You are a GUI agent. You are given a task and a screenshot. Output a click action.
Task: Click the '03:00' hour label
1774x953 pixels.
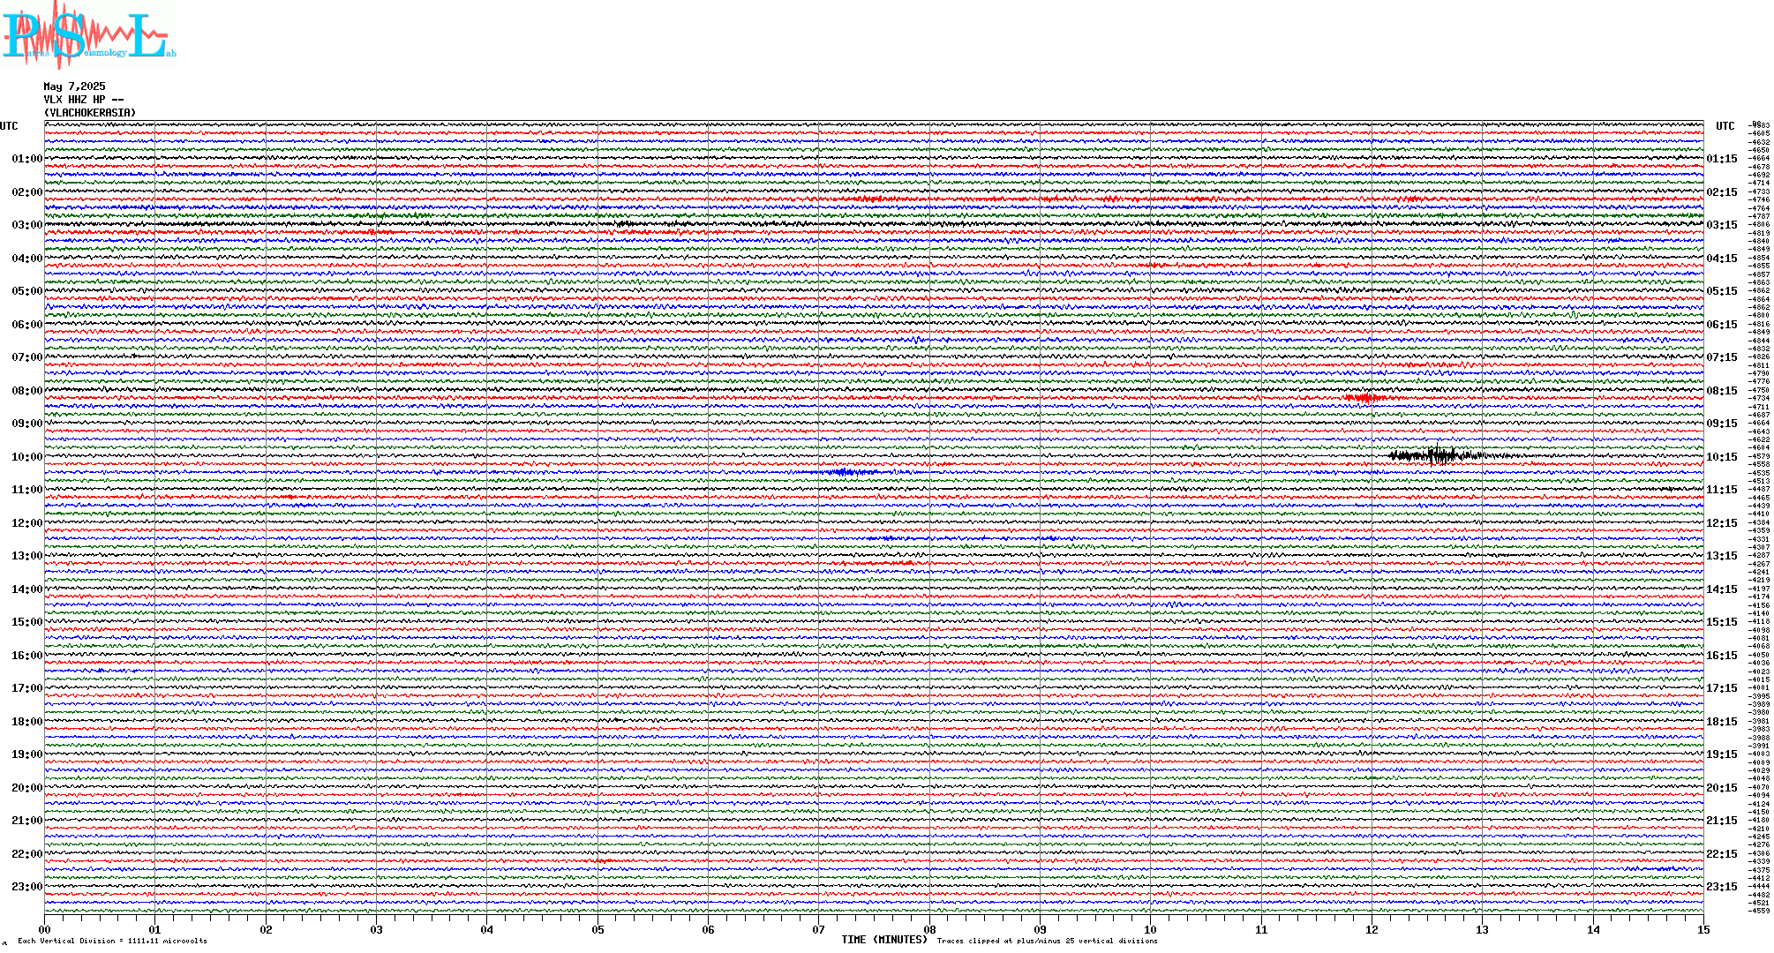click(x=26, y=225)
